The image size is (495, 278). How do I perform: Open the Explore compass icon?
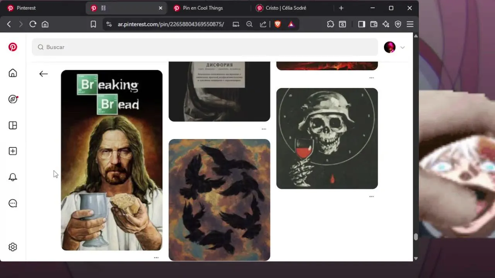pyautogui.click(x=13, y=99)
